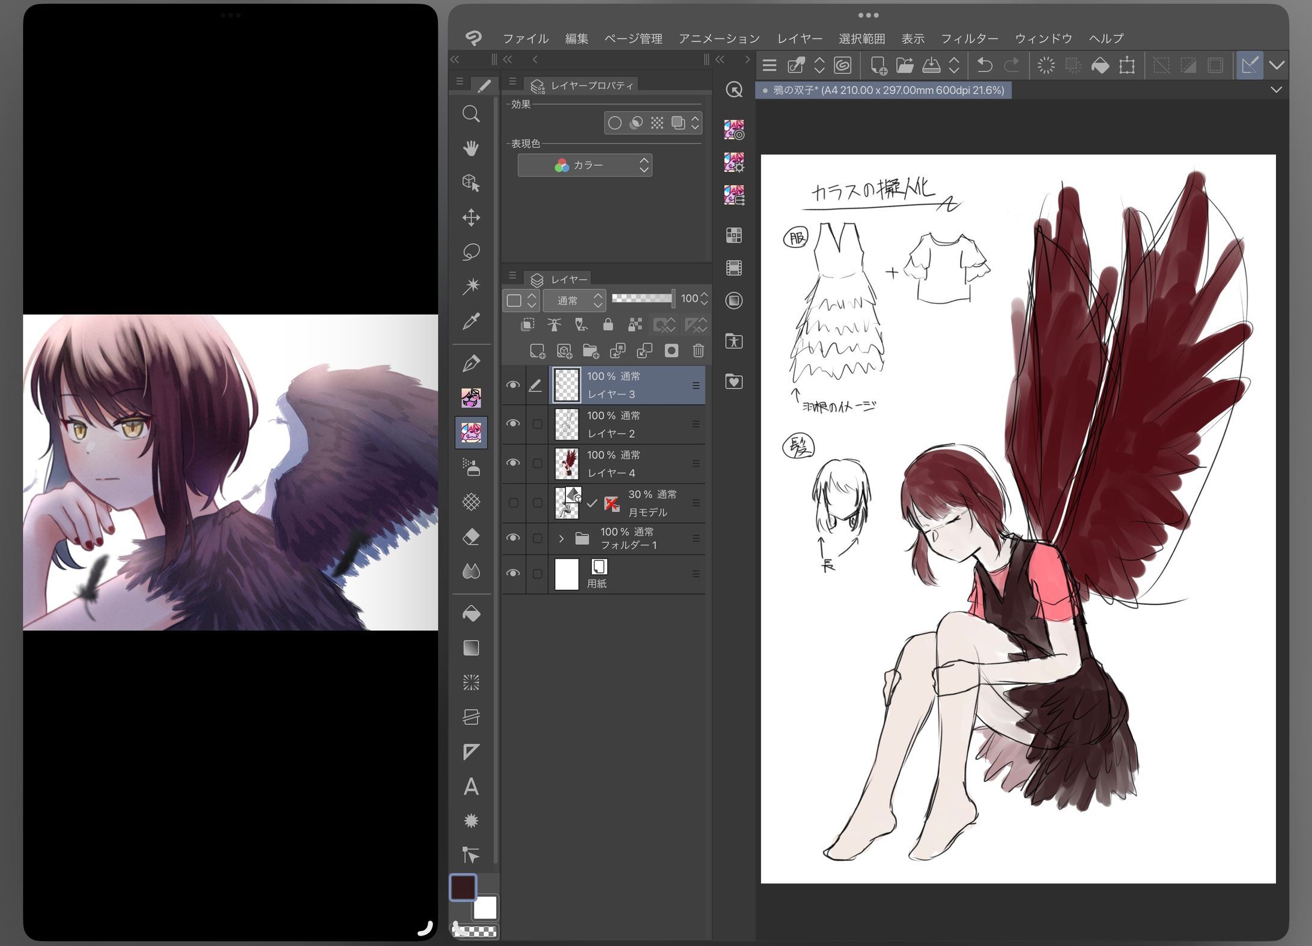
Task: Select the Hand move tool
Action: point(471,148)
